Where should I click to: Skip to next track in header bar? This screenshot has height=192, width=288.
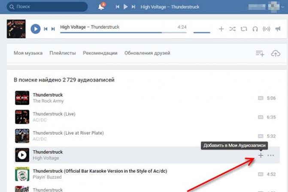click(133, 7)
